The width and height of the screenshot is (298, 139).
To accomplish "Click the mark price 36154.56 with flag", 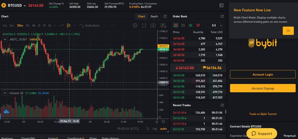I will (x=212, y=68).
